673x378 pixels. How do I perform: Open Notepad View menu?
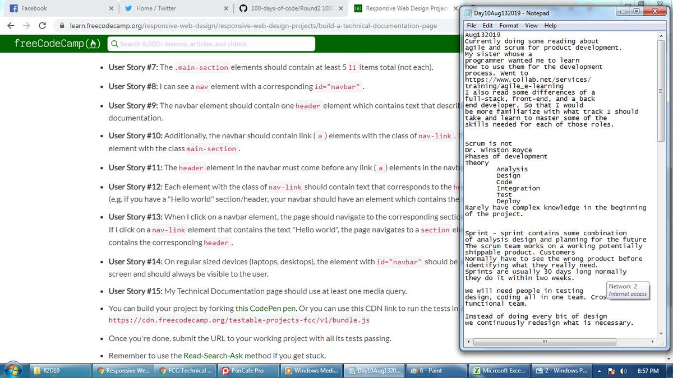(x=531, y=26)
